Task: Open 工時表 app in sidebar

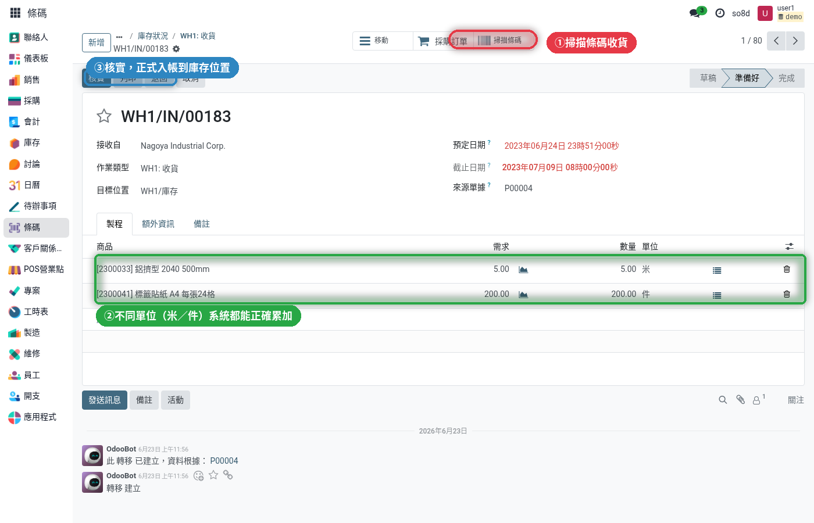Action: pos(36,311)
